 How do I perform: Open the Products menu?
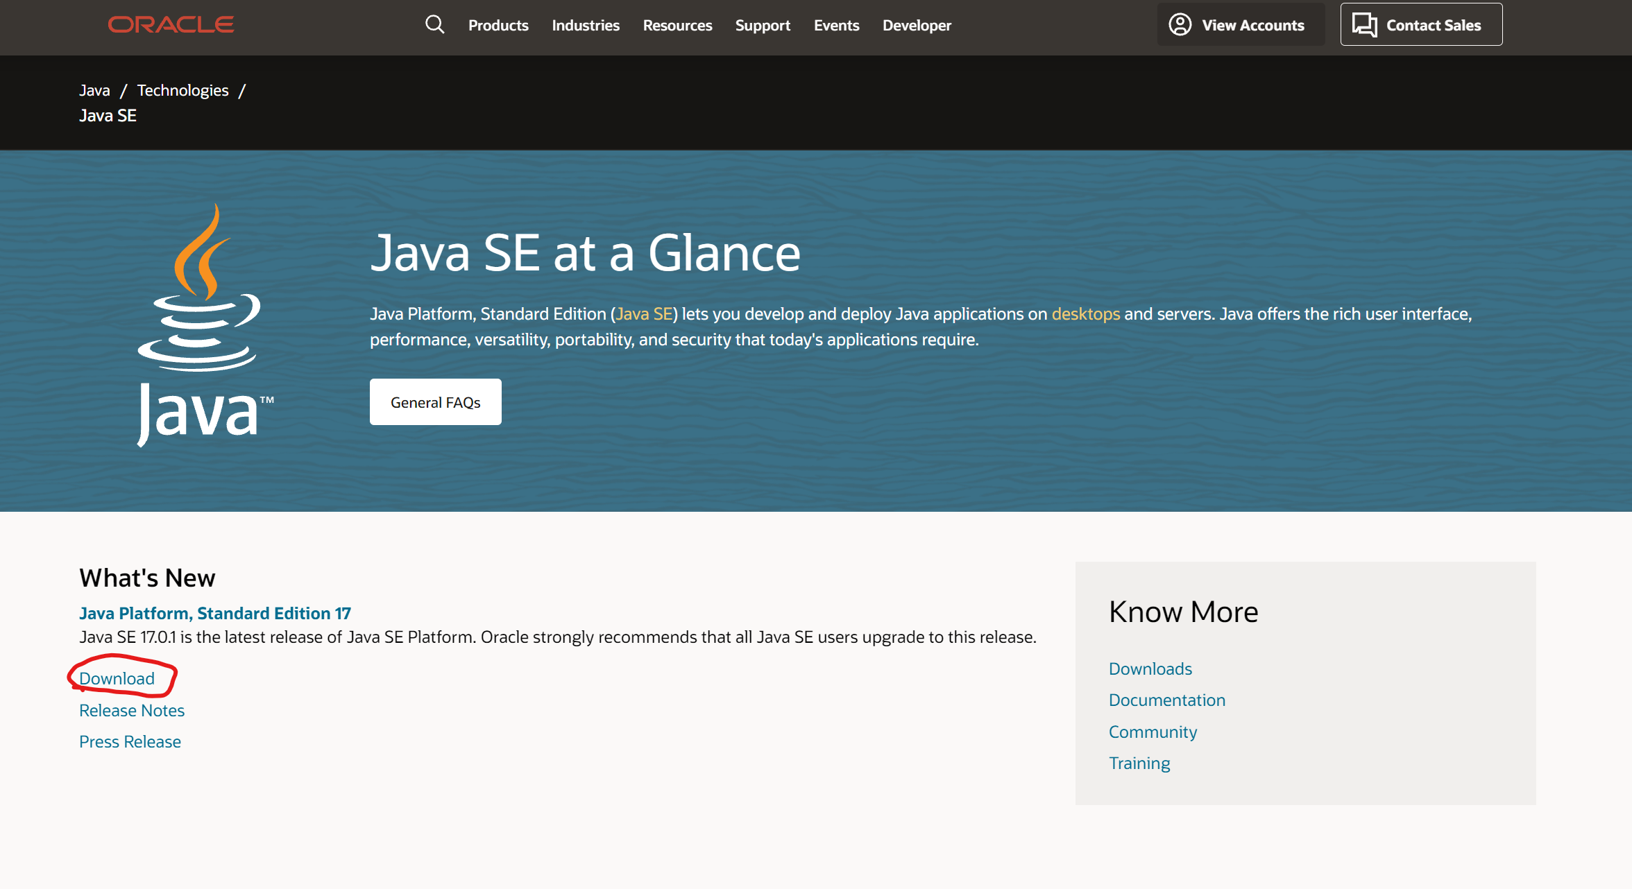(x=498, y=26)
